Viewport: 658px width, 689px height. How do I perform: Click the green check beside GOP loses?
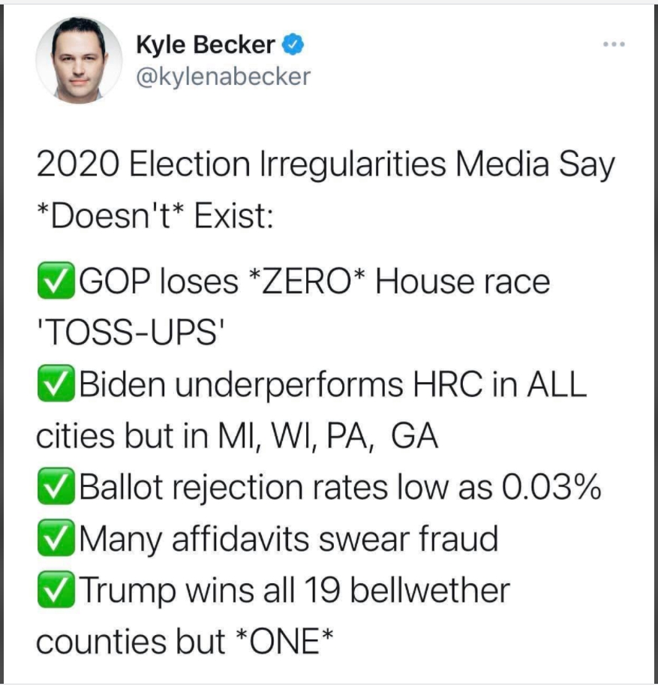coord(56,282)
